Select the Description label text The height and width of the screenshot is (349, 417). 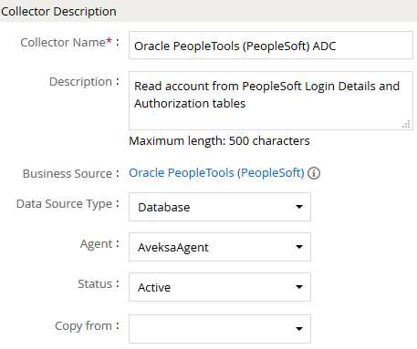[x=80, y=81]
